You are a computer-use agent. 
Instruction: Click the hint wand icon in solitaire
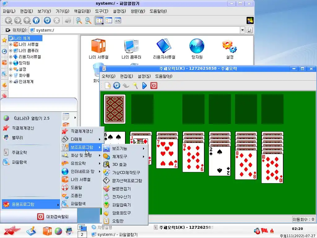pos(135,86)
